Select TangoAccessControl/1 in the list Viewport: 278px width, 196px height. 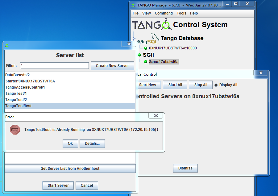tap(70, 87)
